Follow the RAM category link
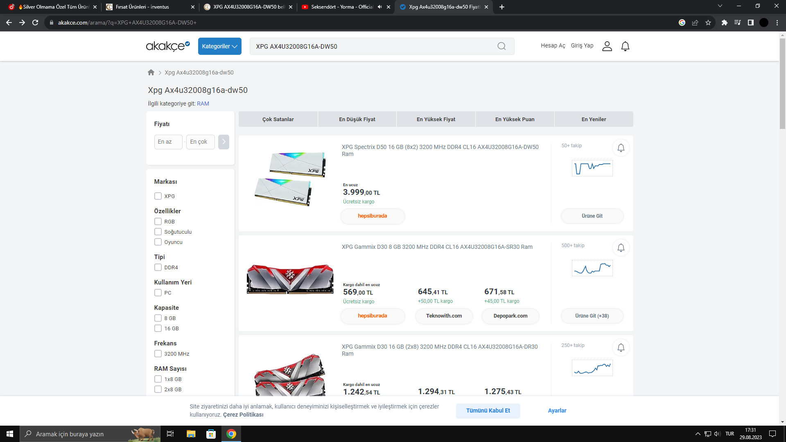Screen dimensions: 786x442 click(x=203, y=104)
